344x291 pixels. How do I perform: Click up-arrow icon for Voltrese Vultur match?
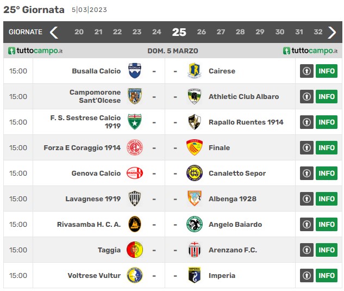point(307,275)
